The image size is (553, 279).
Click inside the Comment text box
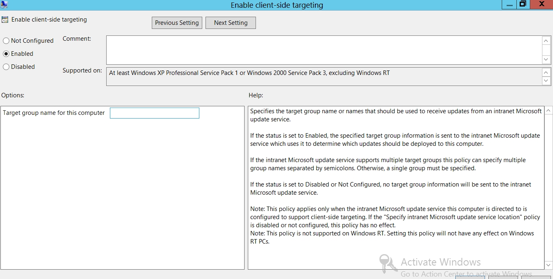[323, 50]
